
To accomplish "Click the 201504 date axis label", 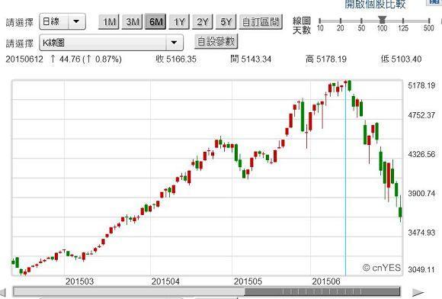I will [x=165, y=281].
